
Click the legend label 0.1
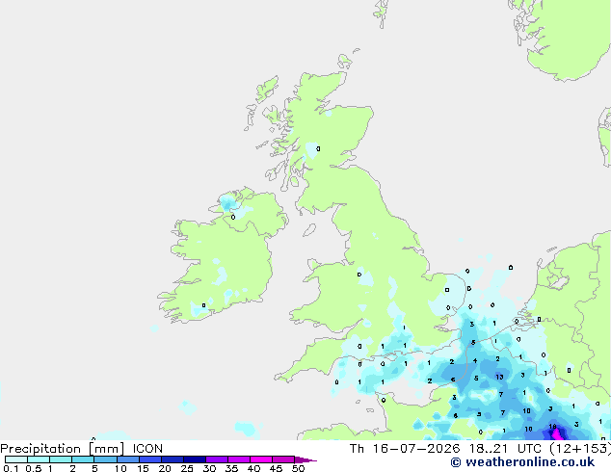point(11,468)
